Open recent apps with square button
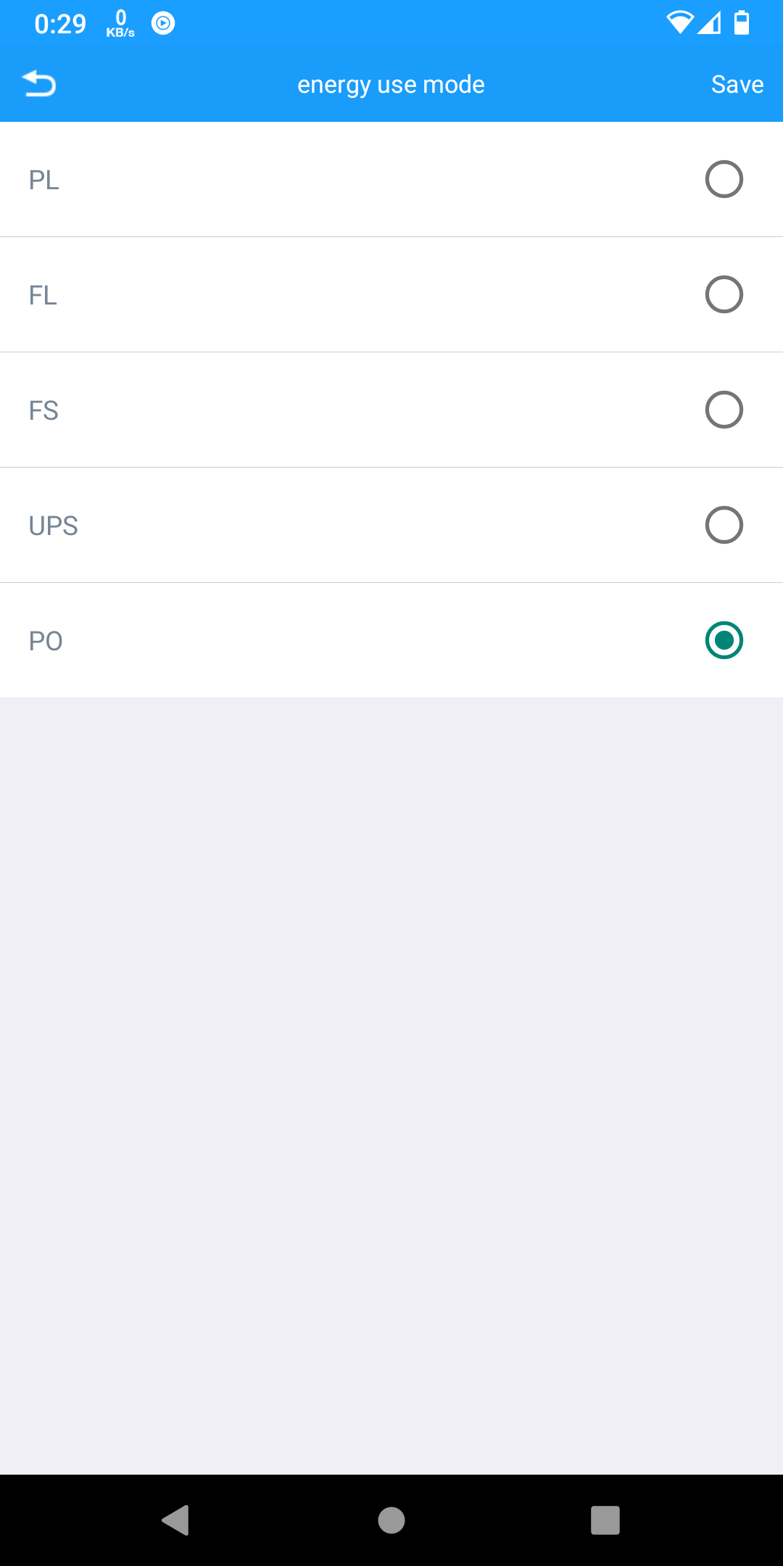 (x=605, y=1520)
